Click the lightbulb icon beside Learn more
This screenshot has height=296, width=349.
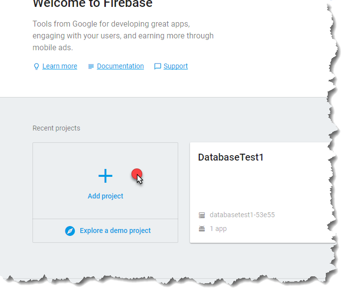coord(36,66)
